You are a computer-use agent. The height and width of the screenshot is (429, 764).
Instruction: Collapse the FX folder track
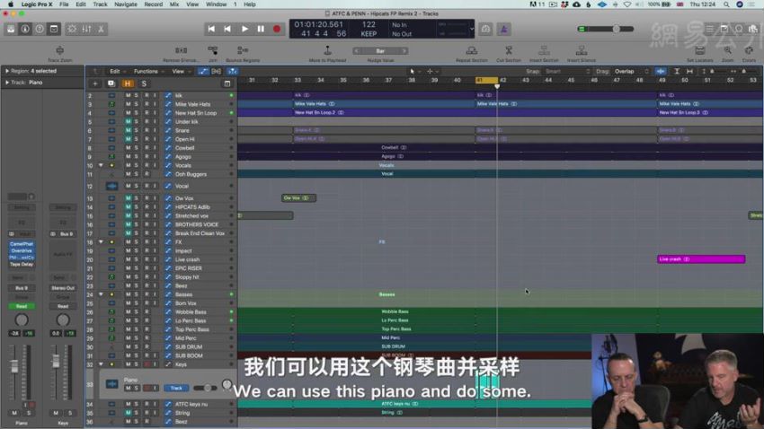pyautogui.click(x=101, y=242)
